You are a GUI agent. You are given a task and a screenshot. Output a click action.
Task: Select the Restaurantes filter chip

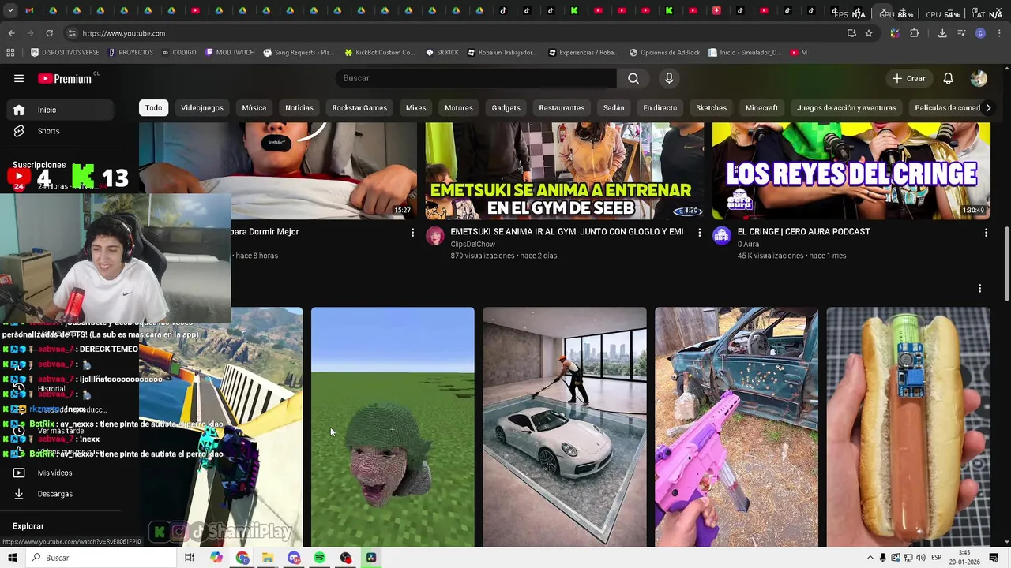click(562, 108)
